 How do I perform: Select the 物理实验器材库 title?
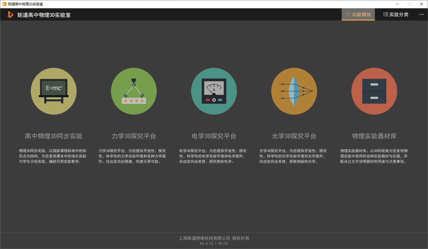click(x=374, y=136)
